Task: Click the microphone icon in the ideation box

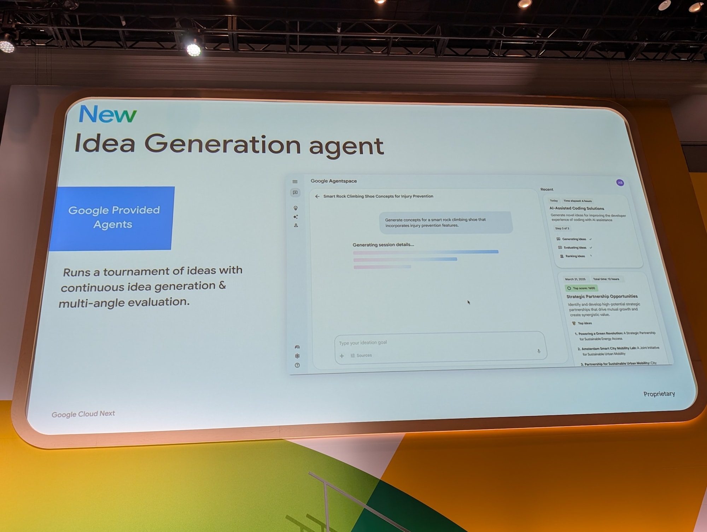Action: tap(539, 351)
